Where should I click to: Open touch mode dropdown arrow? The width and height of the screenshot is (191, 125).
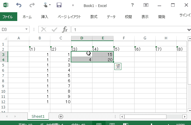50,5
